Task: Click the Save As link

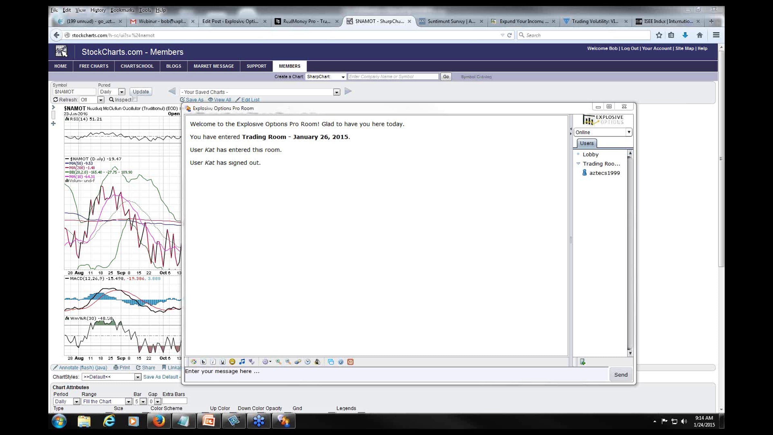Action: (x=194, y=100)
